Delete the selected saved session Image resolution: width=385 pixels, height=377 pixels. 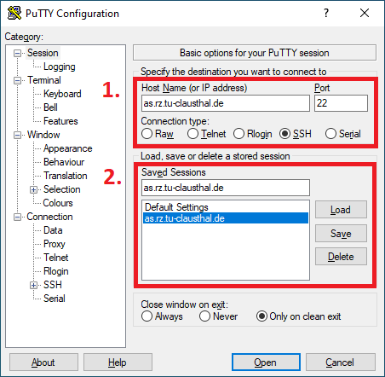click(x=341, y=257)
